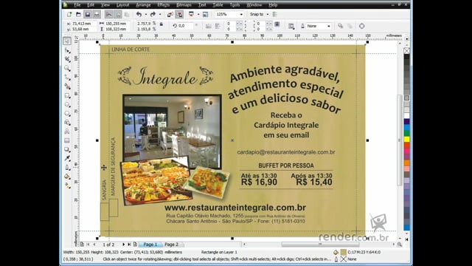Click the Copy icon in the toolbar
472x266 pixels.
(118, 14)
